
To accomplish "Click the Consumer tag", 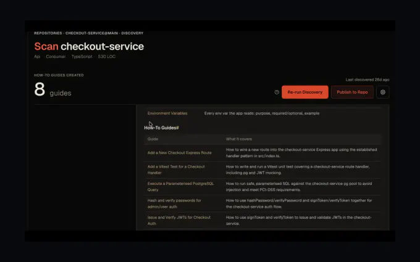I will pyautogui.click(x=56, y=57).
